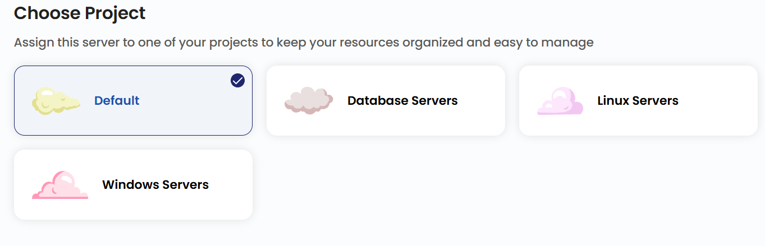Click empty space right of Windows Servers text
Image resolution: width=765 pixels, height=246 pixels.
(x=230, y=185)
